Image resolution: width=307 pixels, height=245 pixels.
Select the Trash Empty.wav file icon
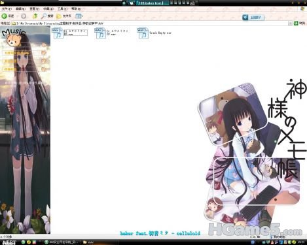tap(143, 33)
